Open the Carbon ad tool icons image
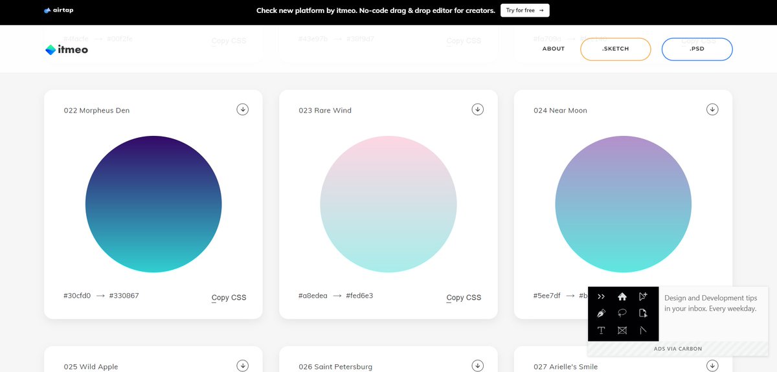The image size is (777, 372). (623, 314)
